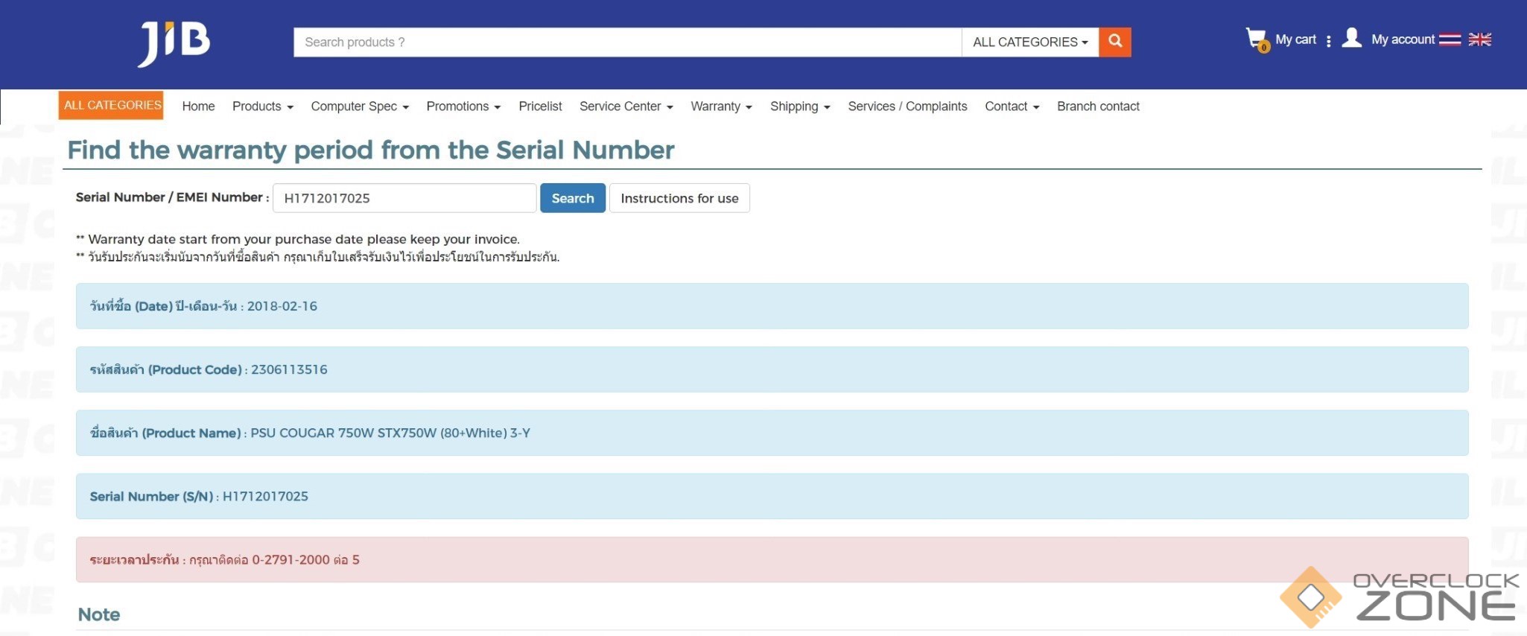This screenshot has height=636, width=1527.
Task: Open the Service Center menu
Action: pos(626,106)
